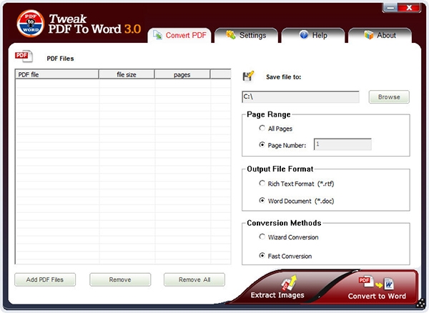Click the About tab's colorful box icon
The height and width of the screenshot is (313, 429).
point(369,35)
